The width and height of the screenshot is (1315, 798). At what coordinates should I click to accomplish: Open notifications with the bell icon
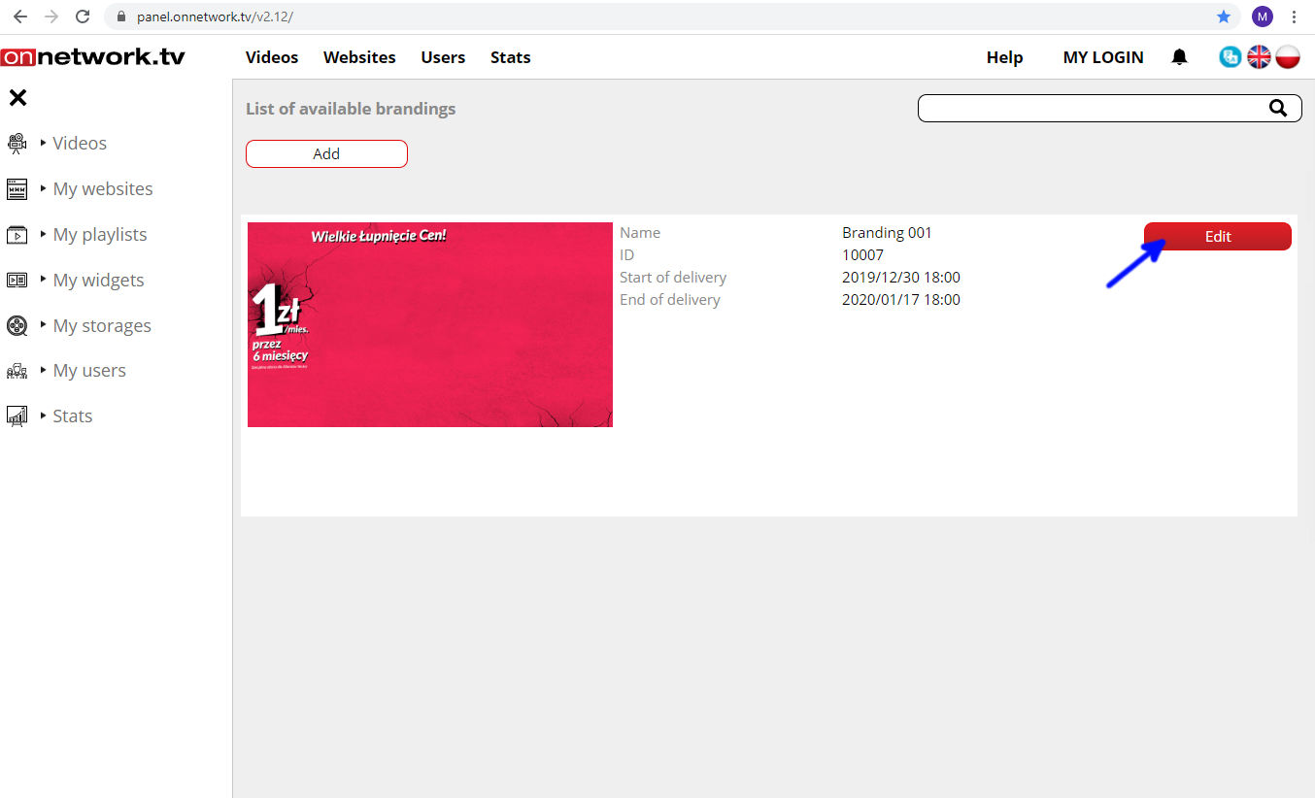point(1179,57)
